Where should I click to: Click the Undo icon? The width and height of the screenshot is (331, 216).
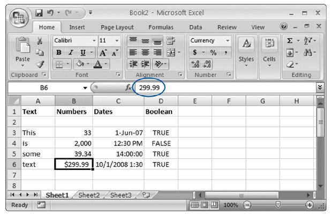(x=50, y=13)
